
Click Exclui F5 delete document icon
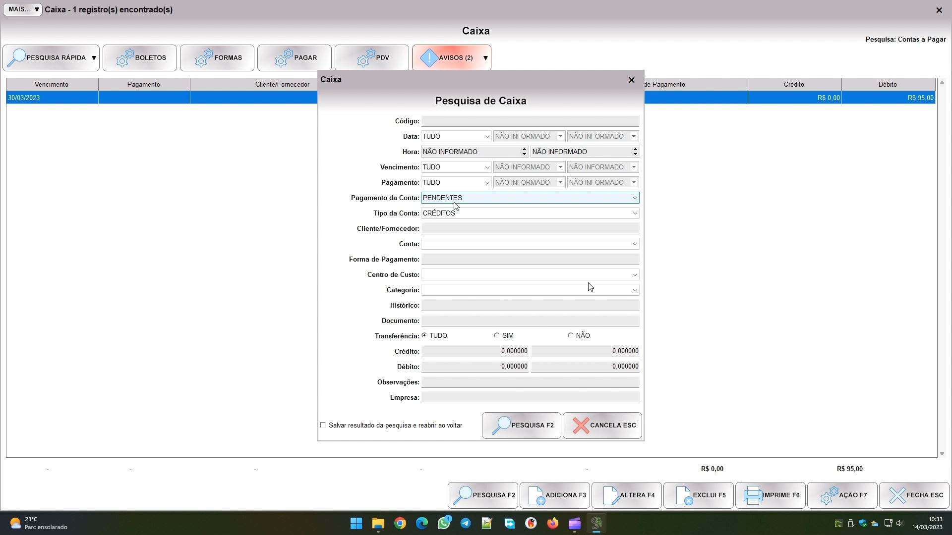coord(684,495)
